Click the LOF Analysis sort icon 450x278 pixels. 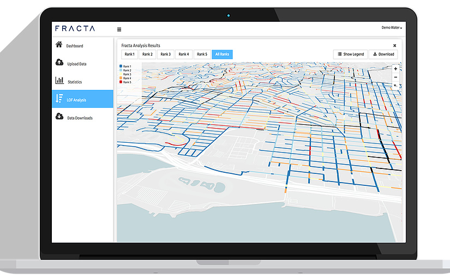click(59, 99)
